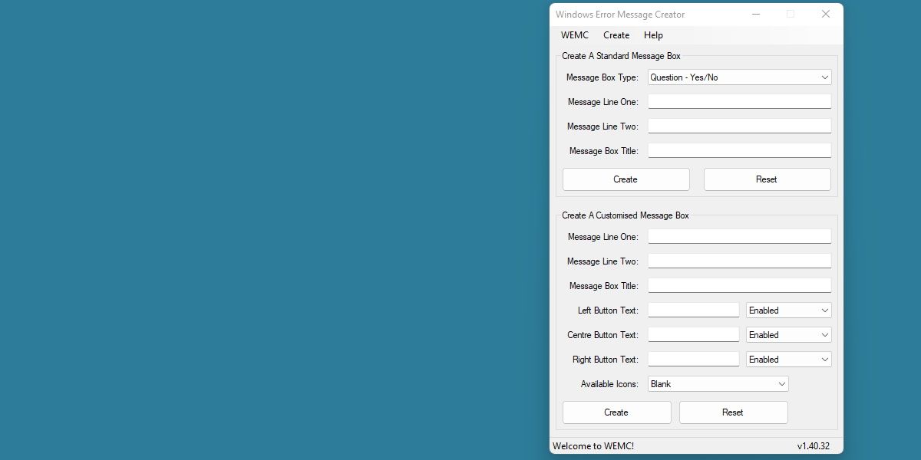Click the standard Message Box Title field

[738, 149]
